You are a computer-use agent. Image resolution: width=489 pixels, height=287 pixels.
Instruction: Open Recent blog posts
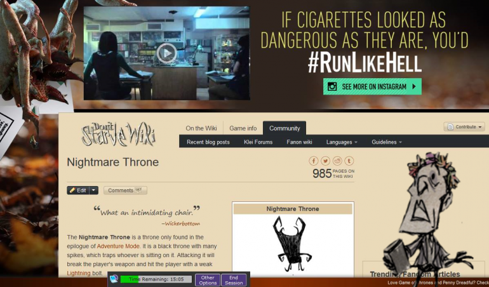pyautogui.click(x=208, y=142)
